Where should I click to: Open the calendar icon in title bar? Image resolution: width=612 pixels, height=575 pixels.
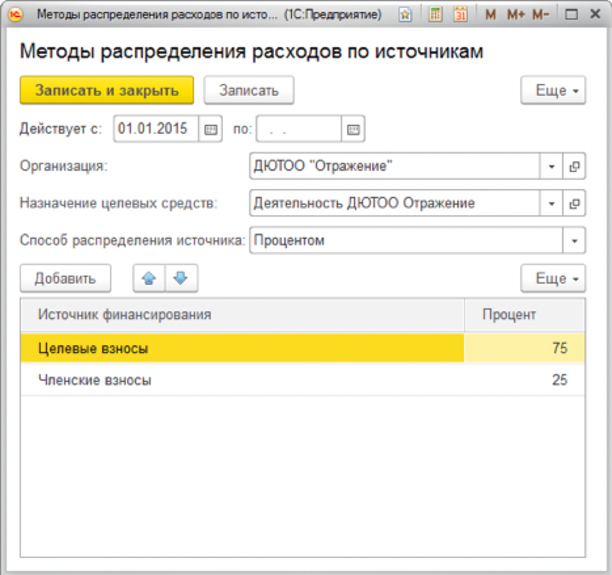460,15
